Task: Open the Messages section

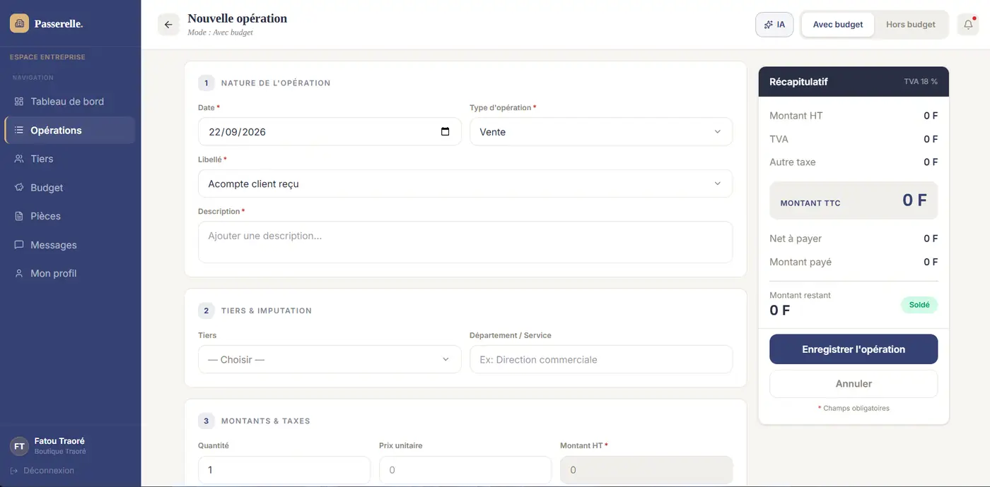Action: coord(69,245)
